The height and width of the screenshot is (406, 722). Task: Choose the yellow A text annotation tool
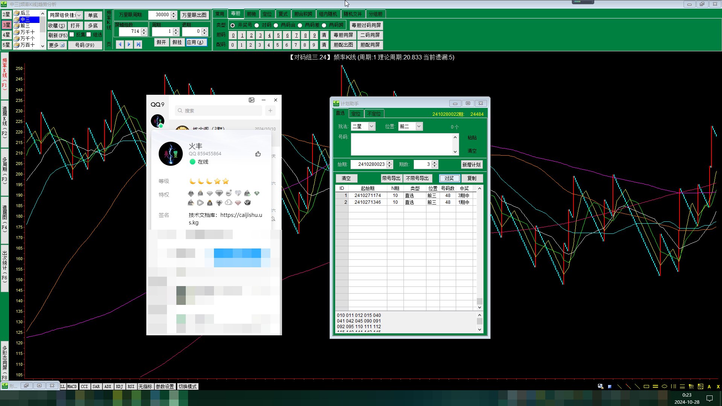[709, 386]
